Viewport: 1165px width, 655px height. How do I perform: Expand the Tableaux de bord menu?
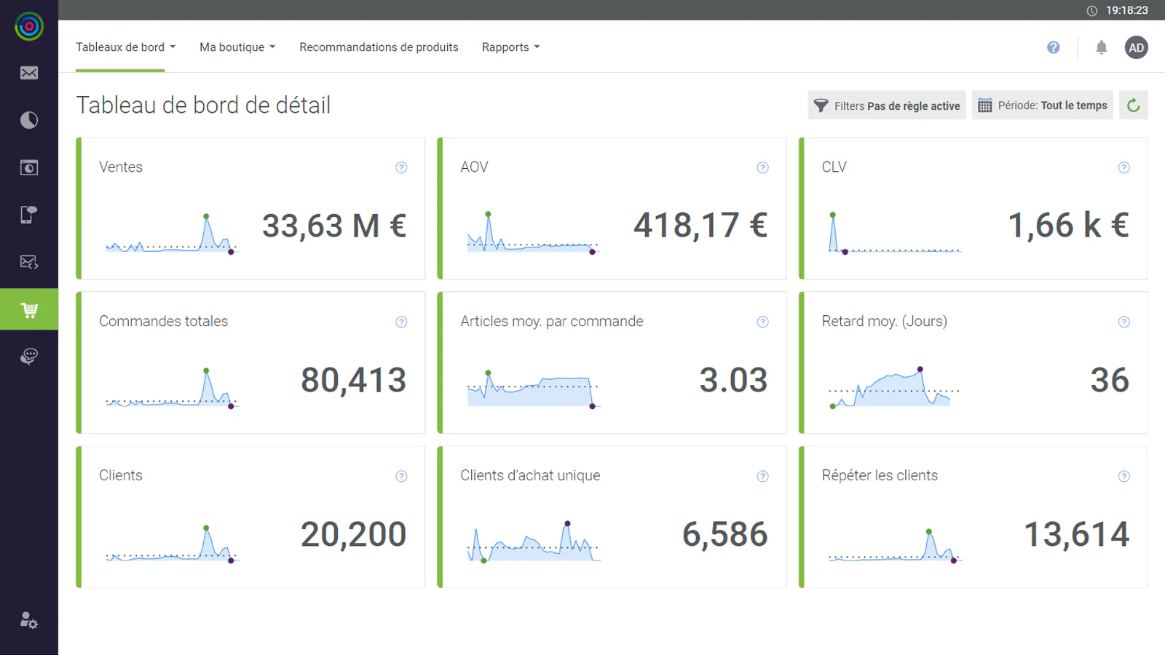pos(125,47)
